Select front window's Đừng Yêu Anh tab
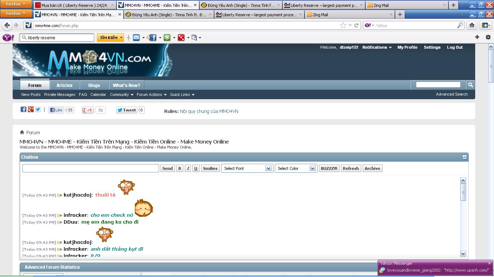This screenshot has height=277, width=494. pos(168,14)
